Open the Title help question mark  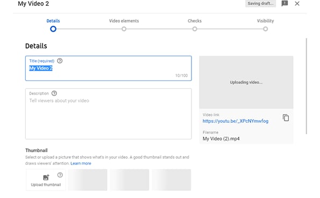click(x=60, y=61)
